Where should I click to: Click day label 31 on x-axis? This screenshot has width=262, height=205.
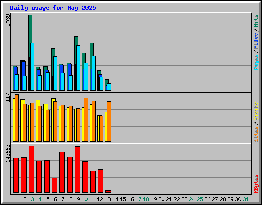click(x=246, y=199)
